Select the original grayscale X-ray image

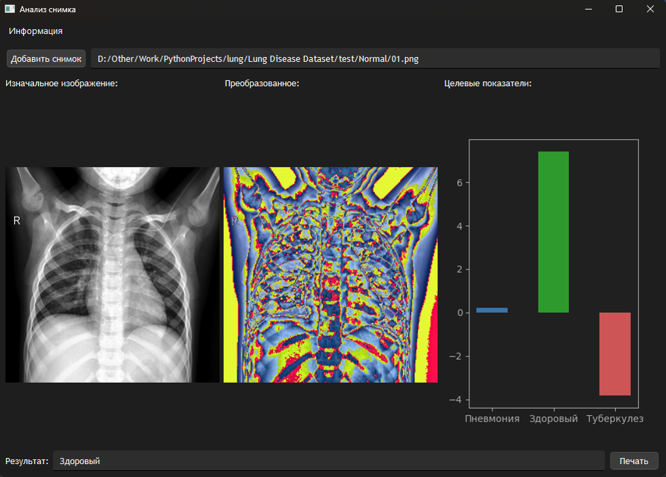click(113, 275)
